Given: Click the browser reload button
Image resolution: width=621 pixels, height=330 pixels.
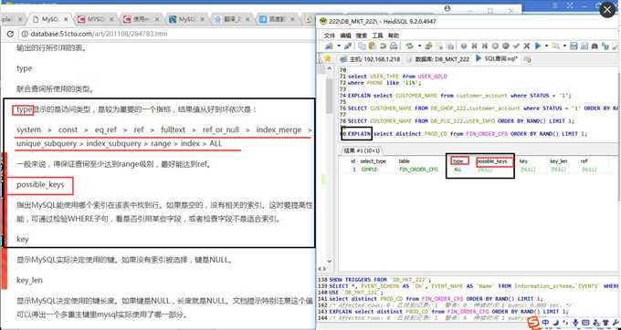Looking at the screenshot, I should coord(10,34).
